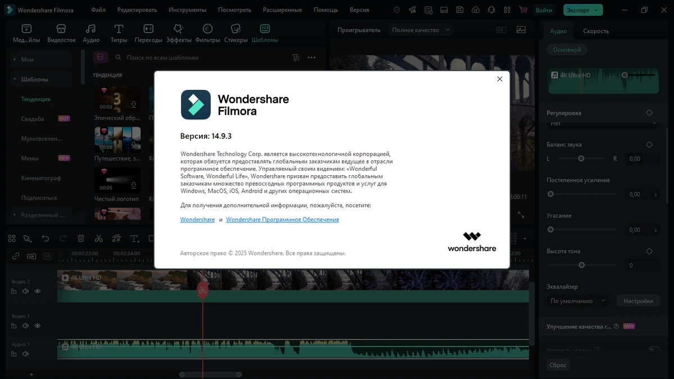Select the Кинематограф category
674x379 pixels.
(x=41, y=178)
